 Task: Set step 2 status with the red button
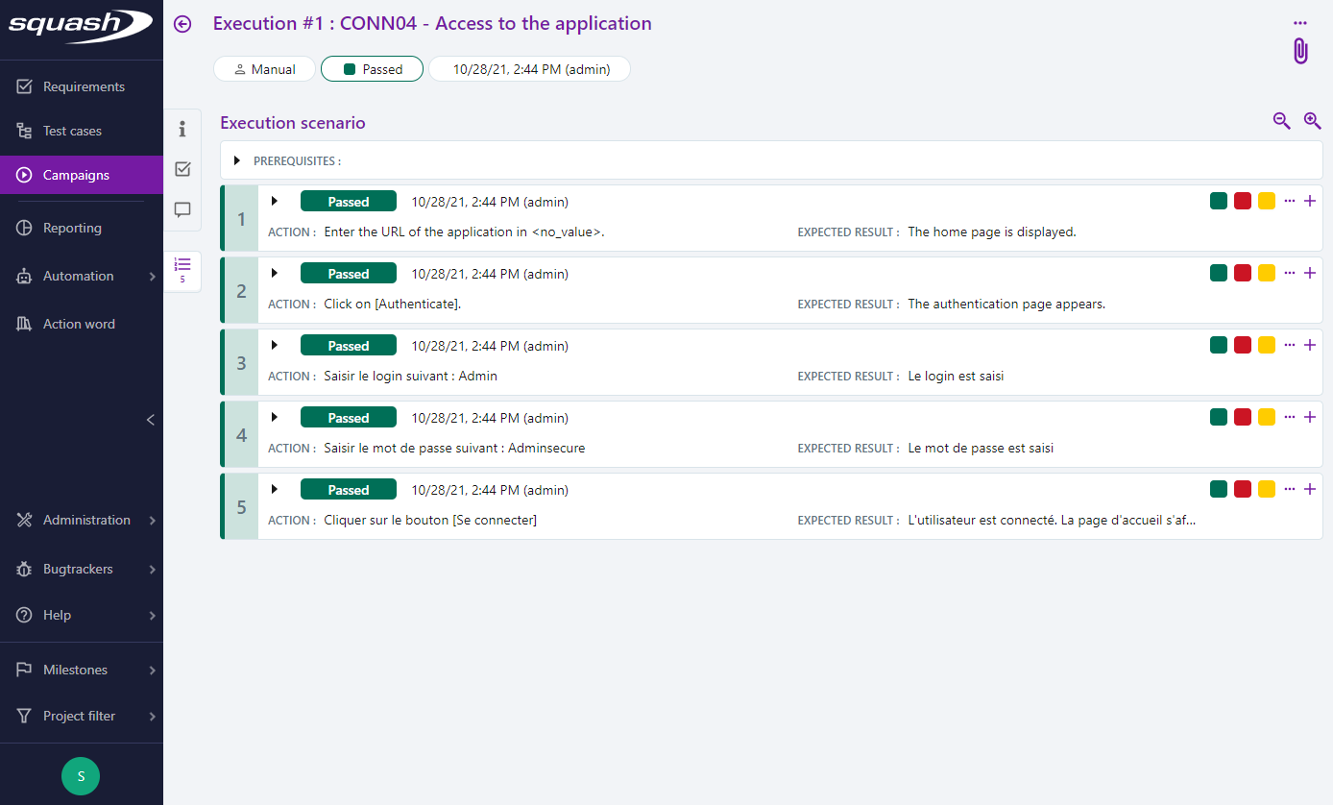pos(1243,273)
